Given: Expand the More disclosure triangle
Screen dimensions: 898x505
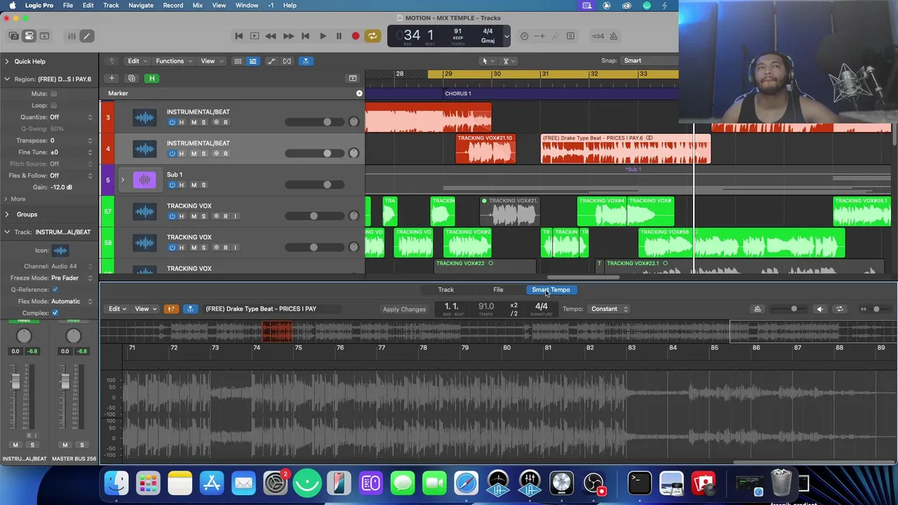Looking at the screenshot, I should 6,198.
